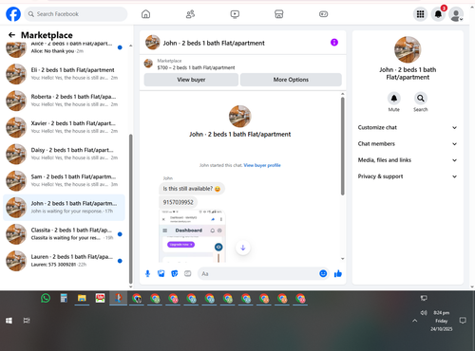Open Xavier's 2 beds conversation

point(64,127)
